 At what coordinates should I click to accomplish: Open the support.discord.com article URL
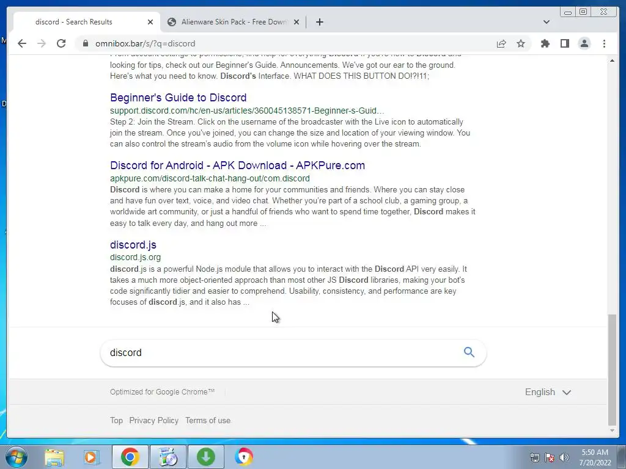point(247,111)
